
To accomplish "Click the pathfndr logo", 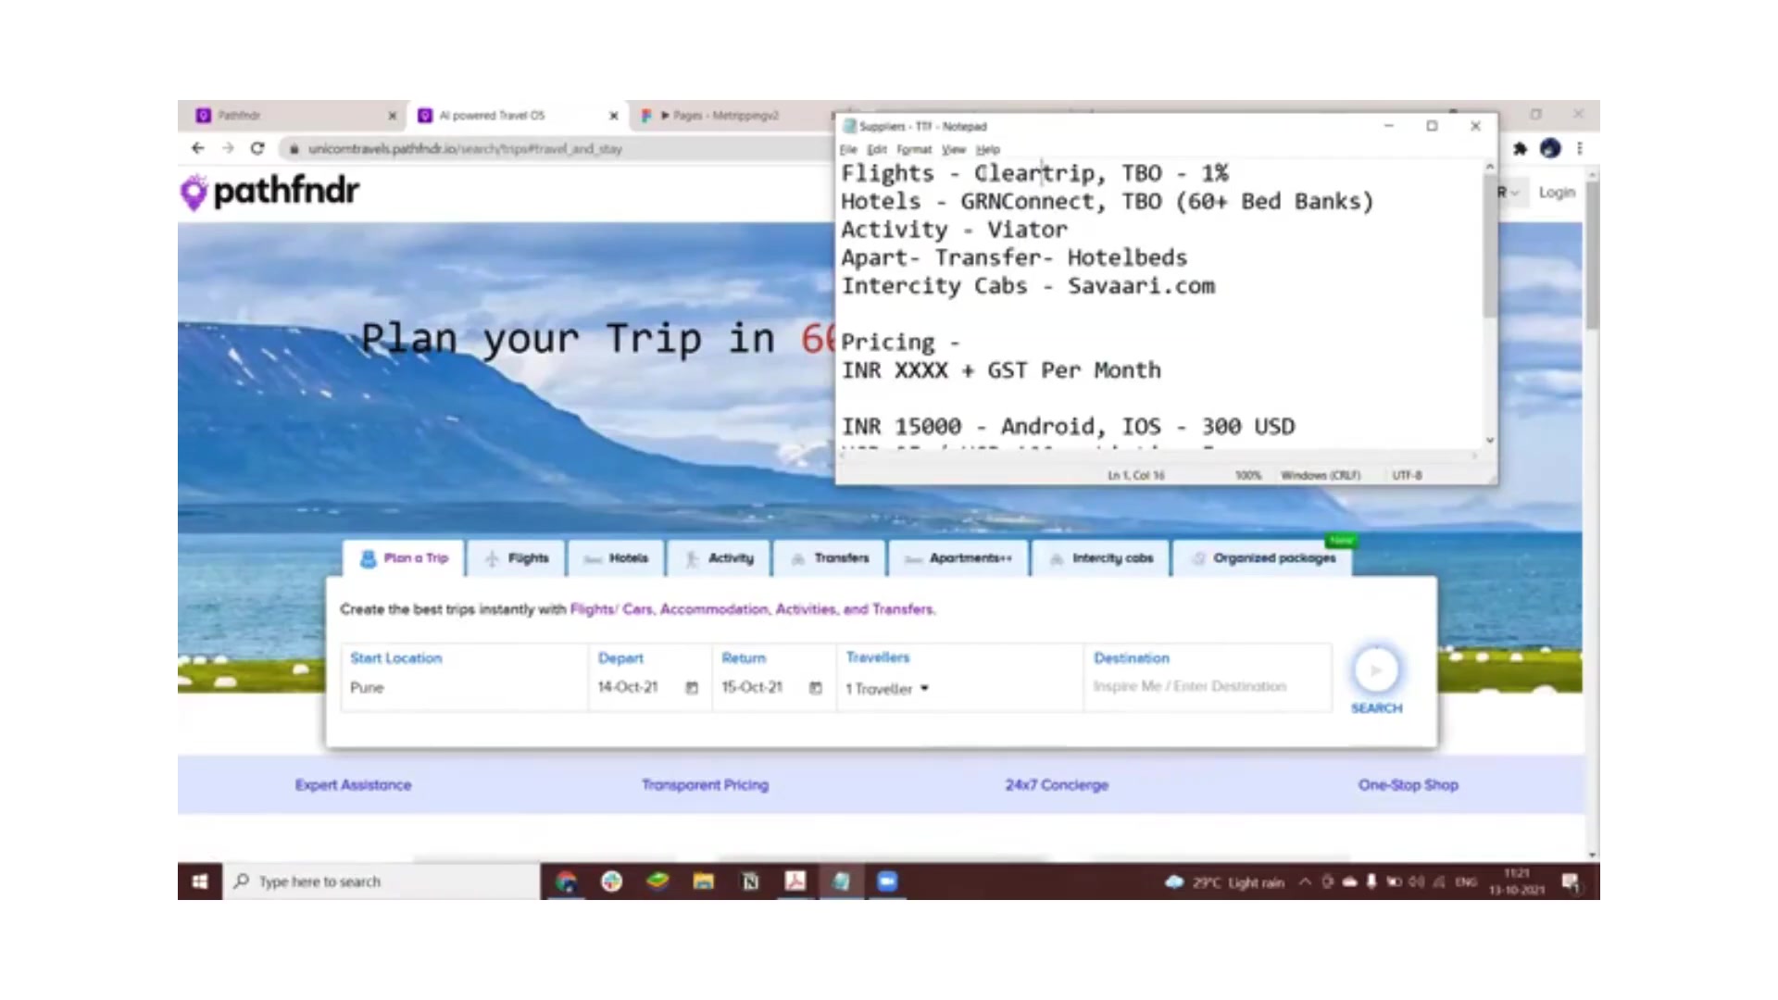I will (x=269, y=192).
